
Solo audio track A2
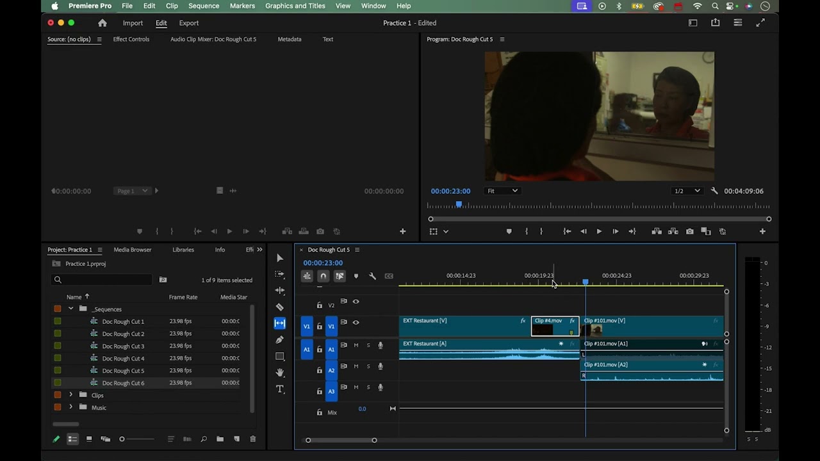pos(368,366)
